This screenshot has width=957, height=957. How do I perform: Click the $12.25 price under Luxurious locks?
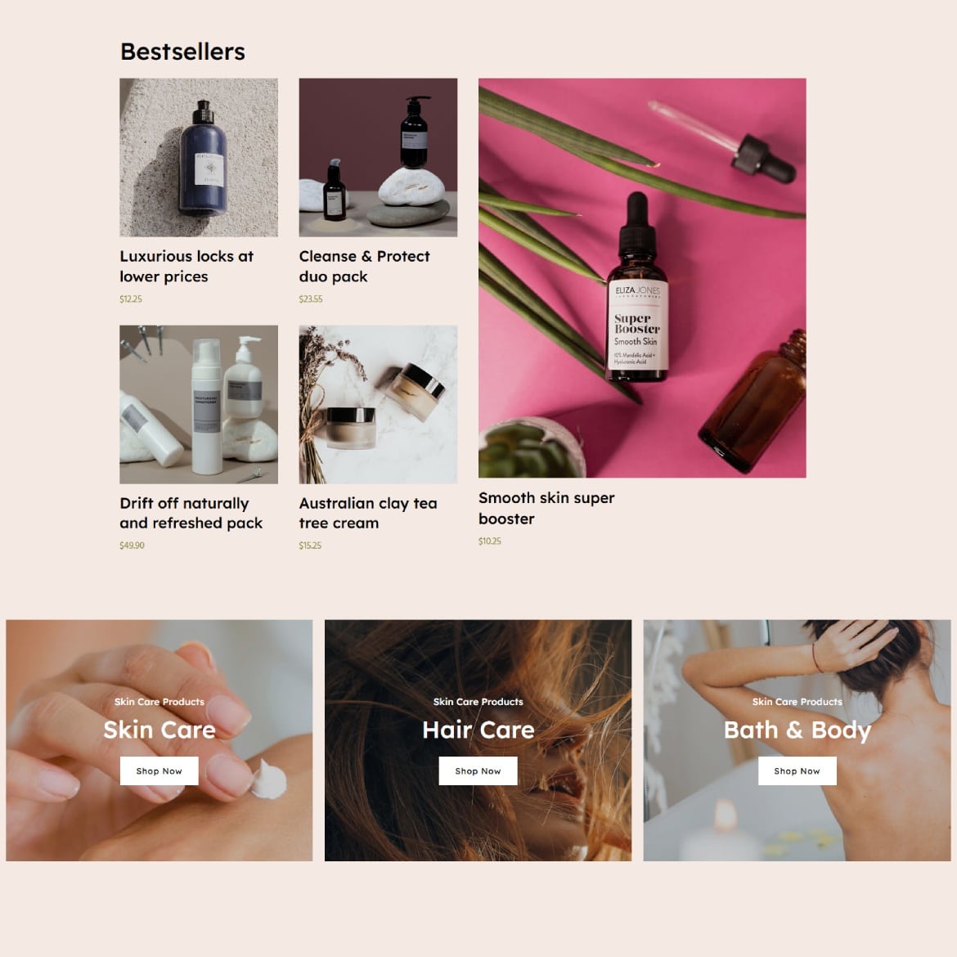click(131, 299)
